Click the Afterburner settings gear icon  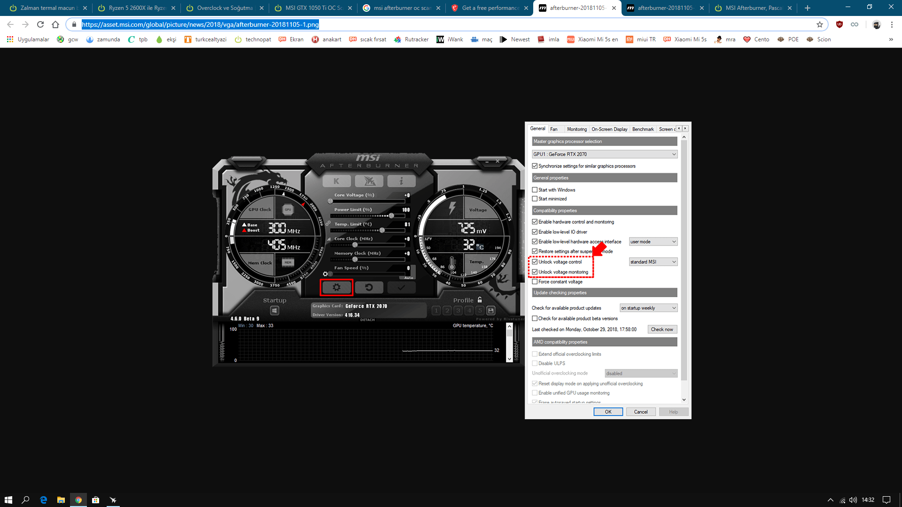[x=336, y=287]
